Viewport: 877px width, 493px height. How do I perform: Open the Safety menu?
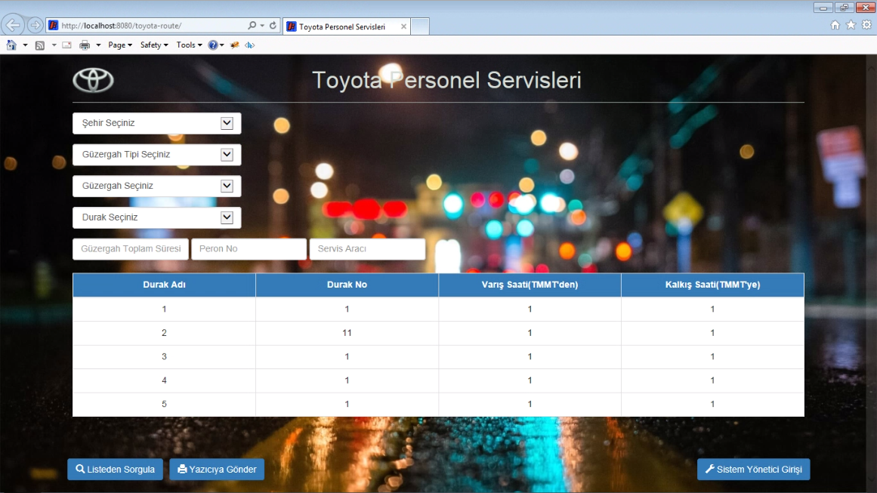[x=154, y=45]
